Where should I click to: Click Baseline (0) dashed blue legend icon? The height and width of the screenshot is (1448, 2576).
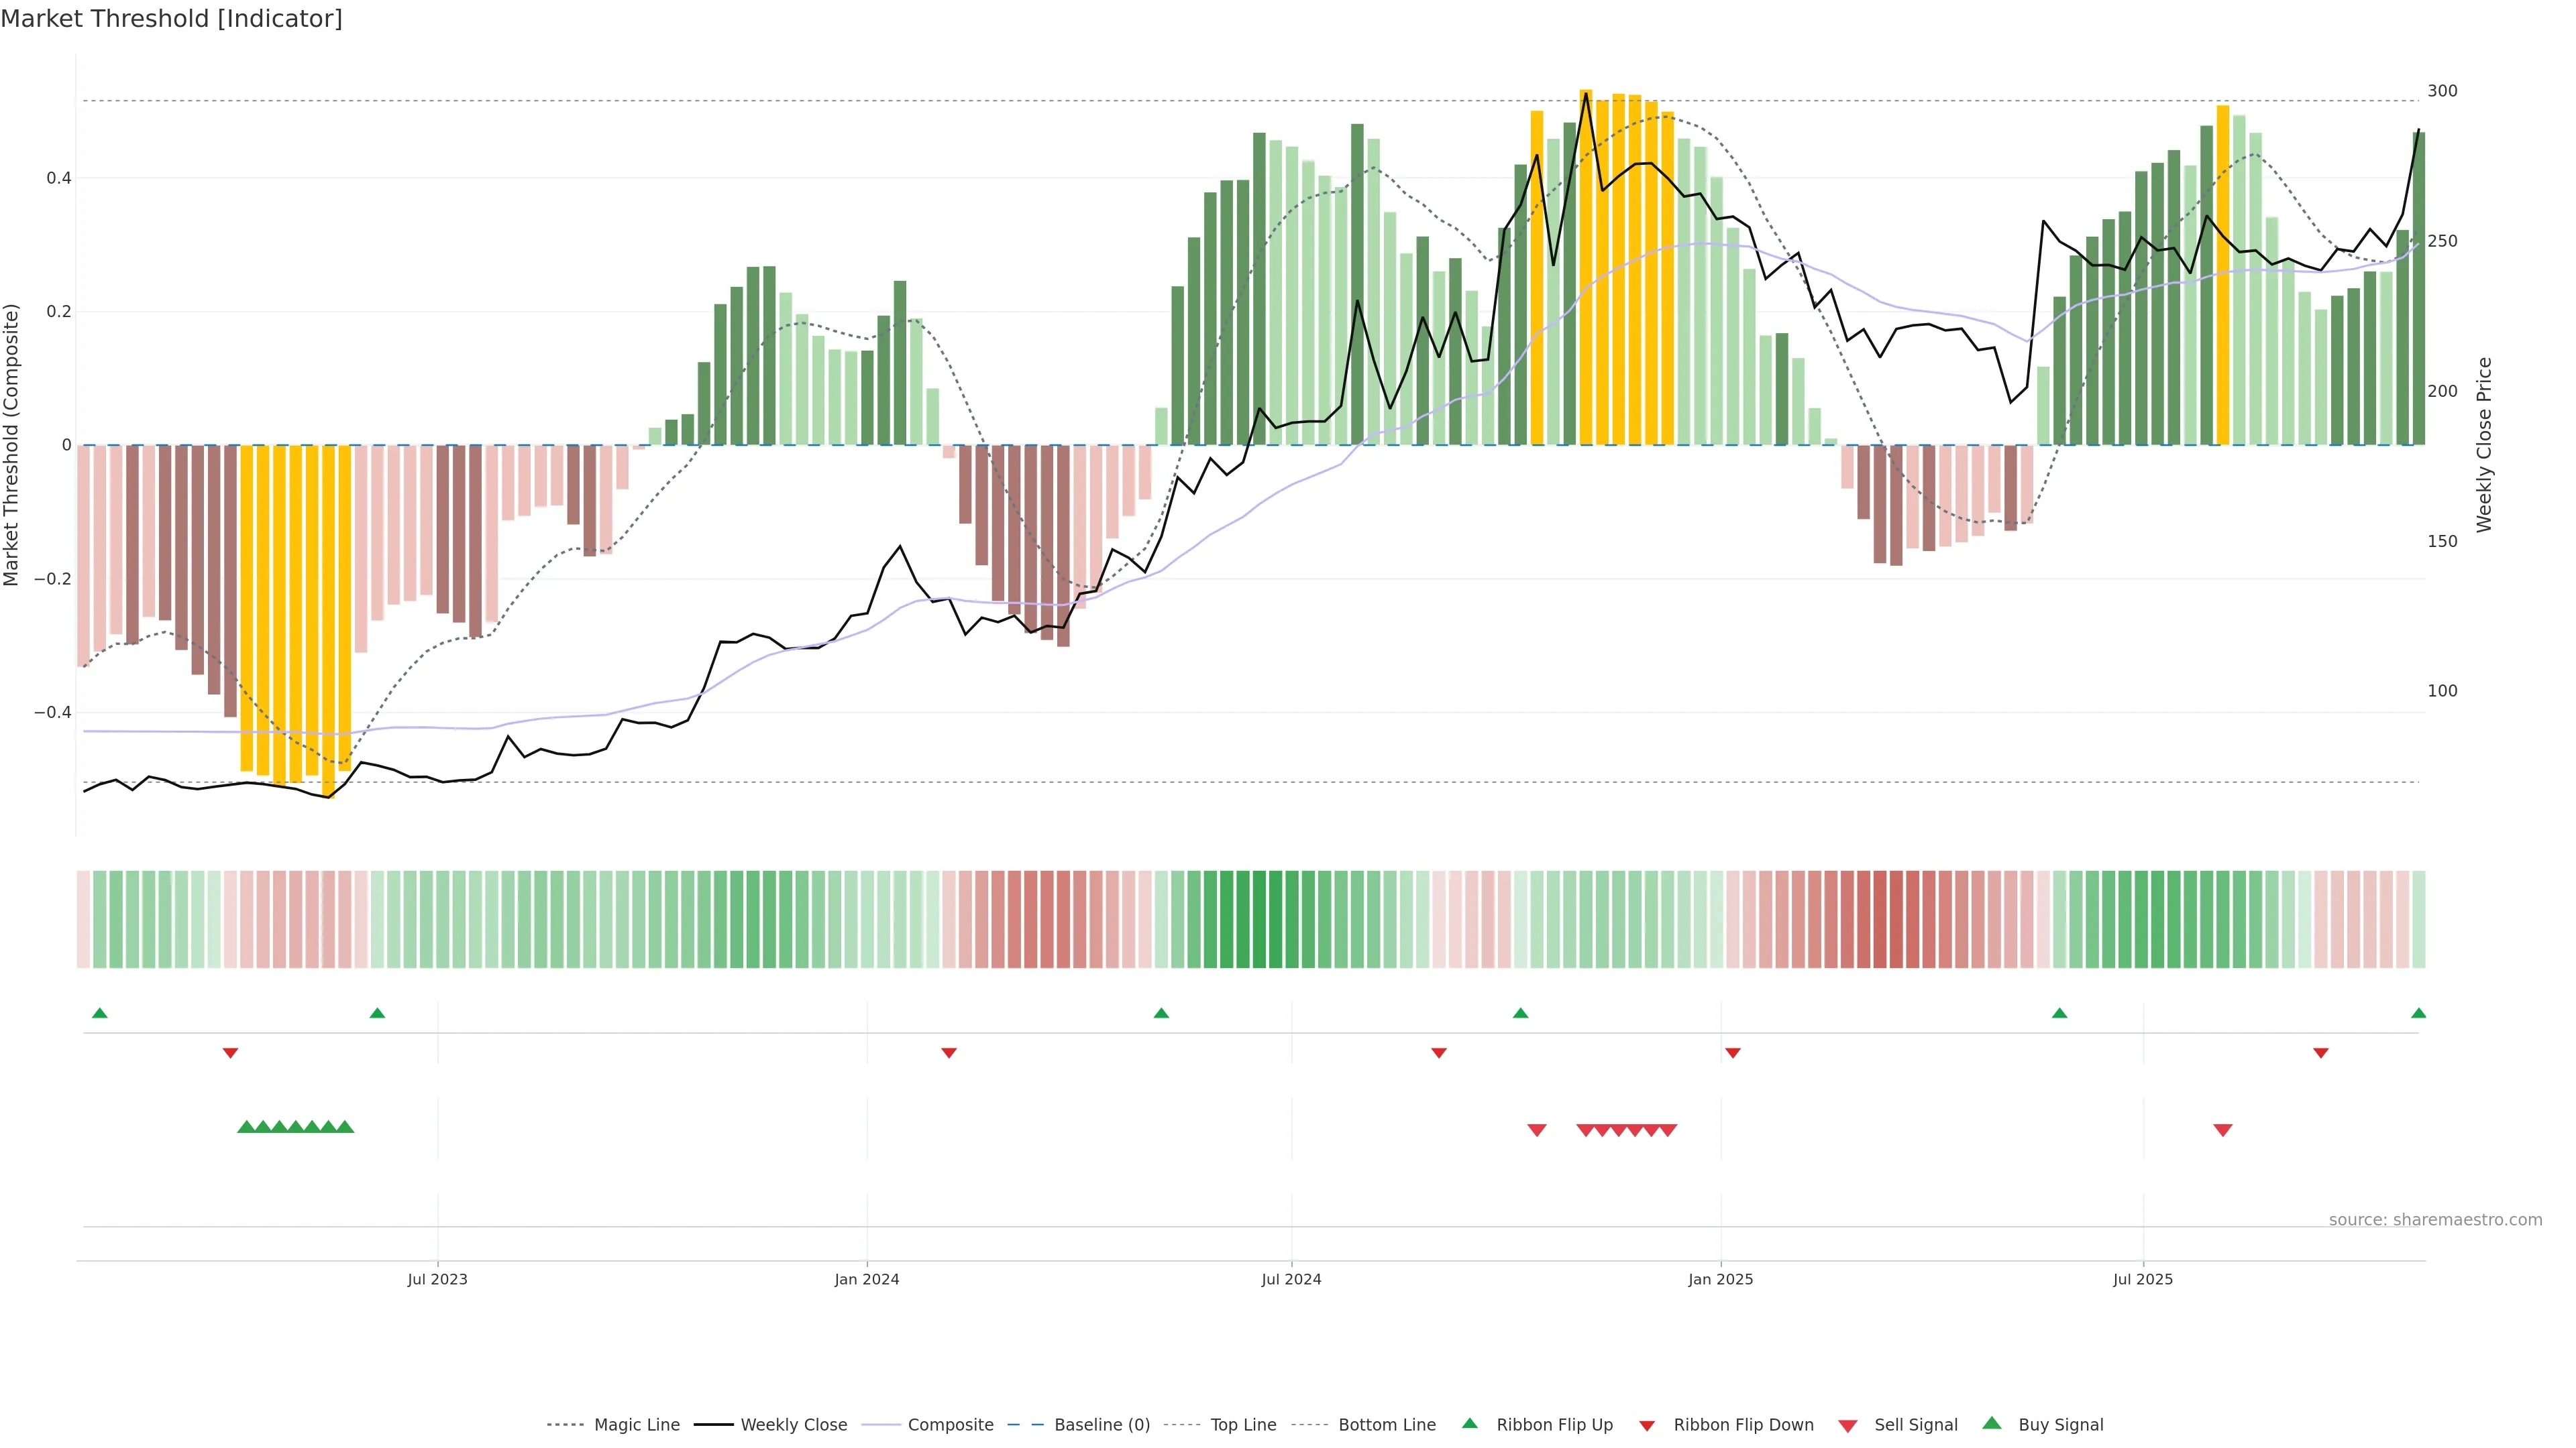point(1025,1425)
